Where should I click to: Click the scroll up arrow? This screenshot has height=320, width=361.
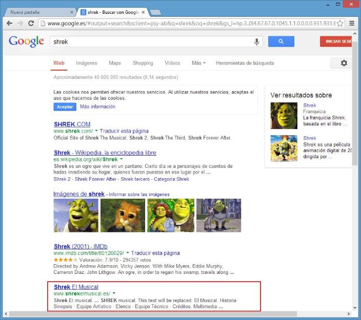pos(355,34)
